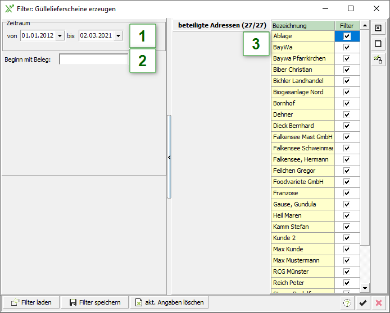
Task: Open the 'bis' end date dropdown
Action: coord(118,36)
